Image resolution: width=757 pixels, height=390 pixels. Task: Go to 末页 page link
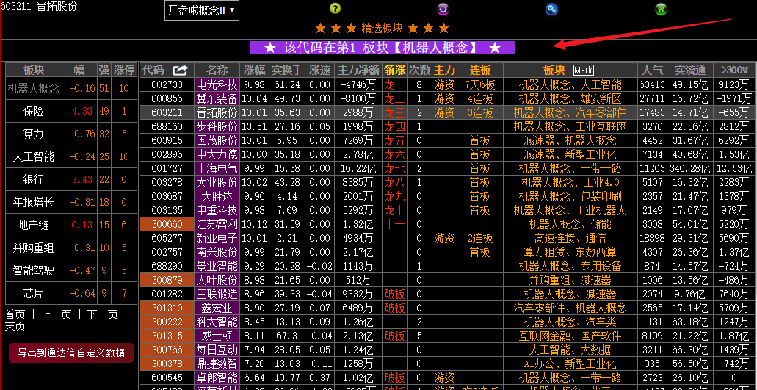coord(15,326)
